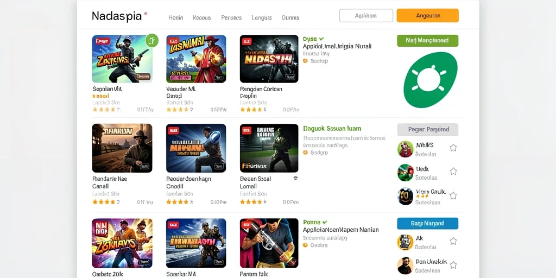The width and height of the screenshot is (556, 278).
Task: Click the orange dot under Dyse heading
Action: [305, 61]
